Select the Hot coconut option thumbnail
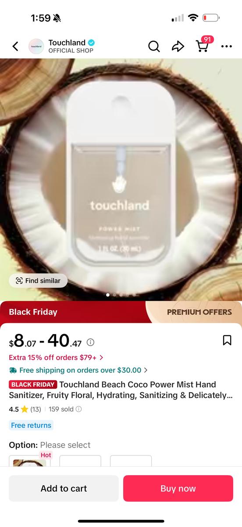Screen dimensions: 242x527 pos(30,460)
